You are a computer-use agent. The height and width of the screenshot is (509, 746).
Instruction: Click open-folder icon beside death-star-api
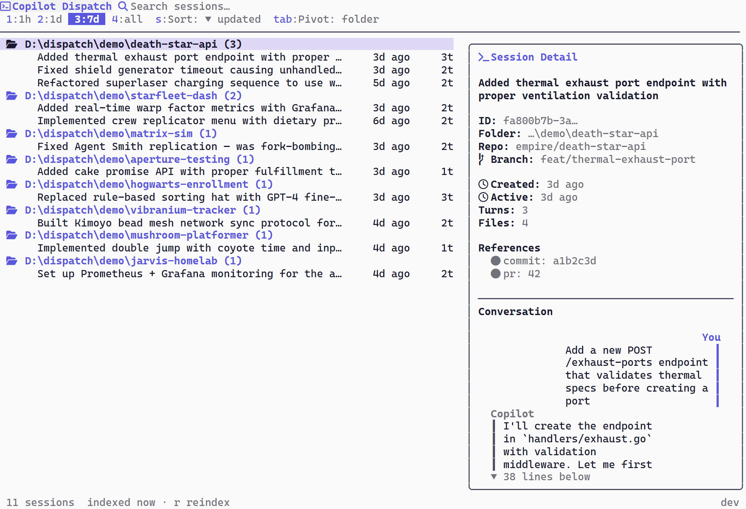pos(12,44)
